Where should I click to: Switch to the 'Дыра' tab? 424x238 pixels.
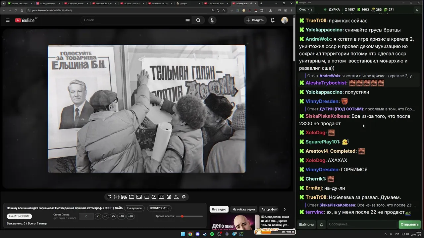coord(188,3)
